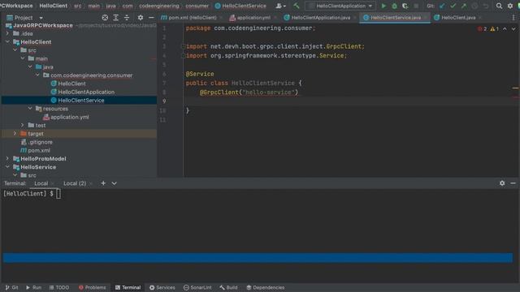
Task: Open Project panel options gear
Action: [141, 18]
